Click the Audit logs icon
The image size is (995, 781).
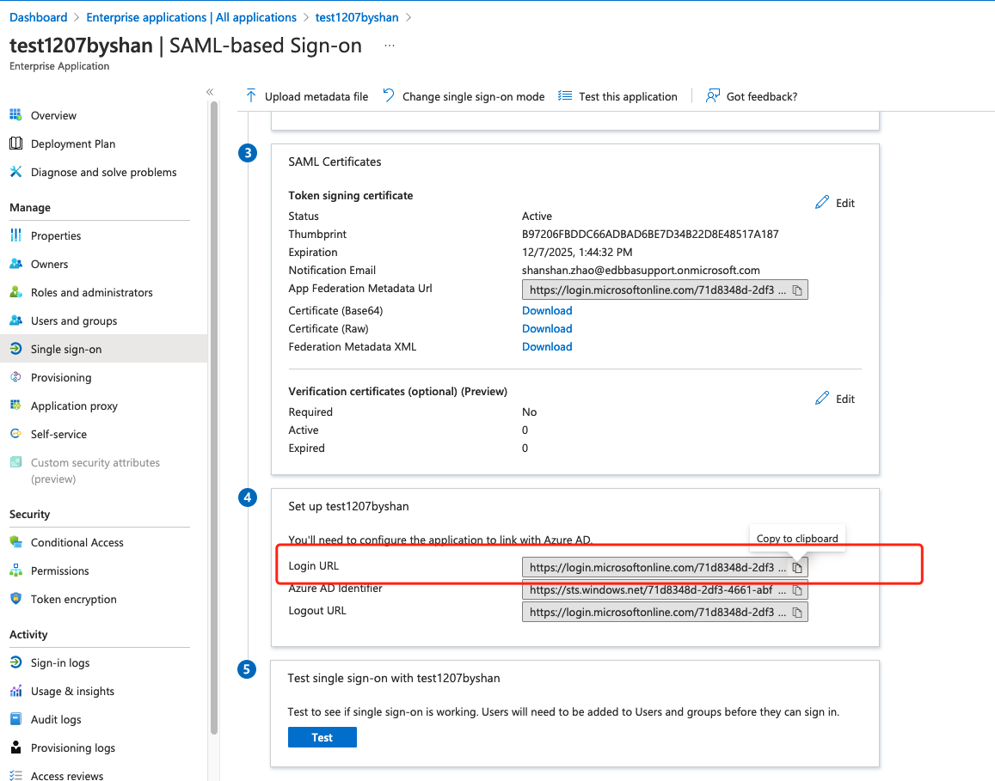[15, 719]
